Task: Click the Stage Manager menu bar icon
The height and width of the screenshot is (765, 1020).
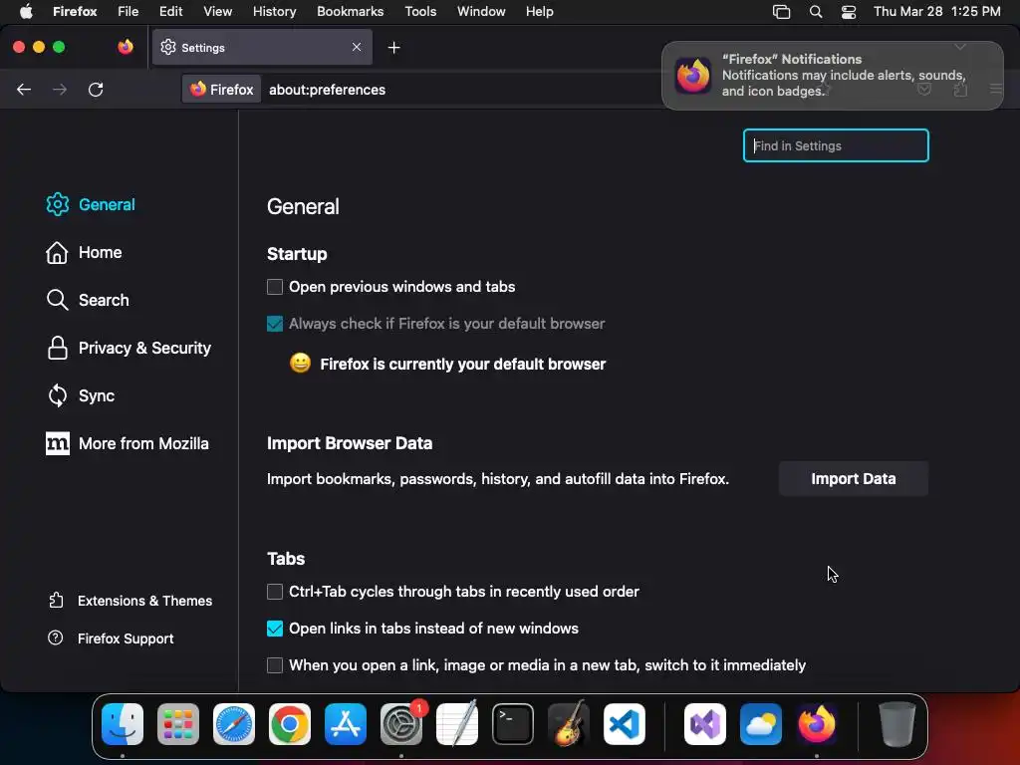Action: (x=781, y=12)
